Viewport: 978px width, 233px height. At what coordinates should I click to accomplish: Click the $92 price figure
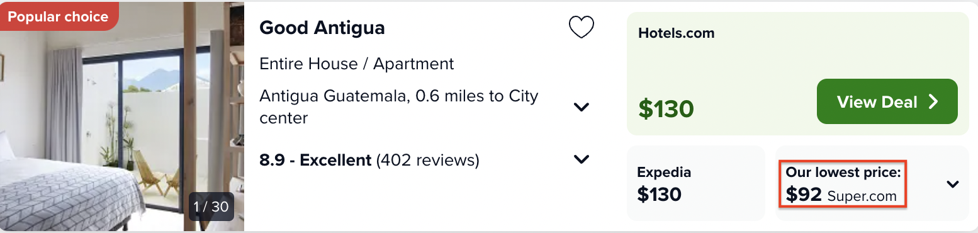(804, 195)
